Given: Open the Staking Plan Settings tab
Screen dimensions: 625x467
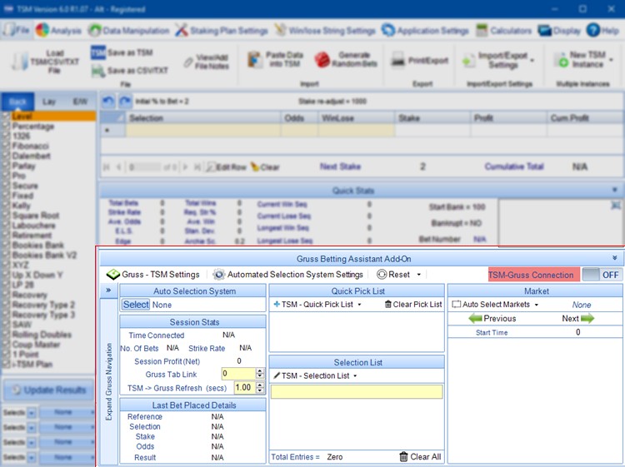Looking at the screenshot, I should coord(221,31).
